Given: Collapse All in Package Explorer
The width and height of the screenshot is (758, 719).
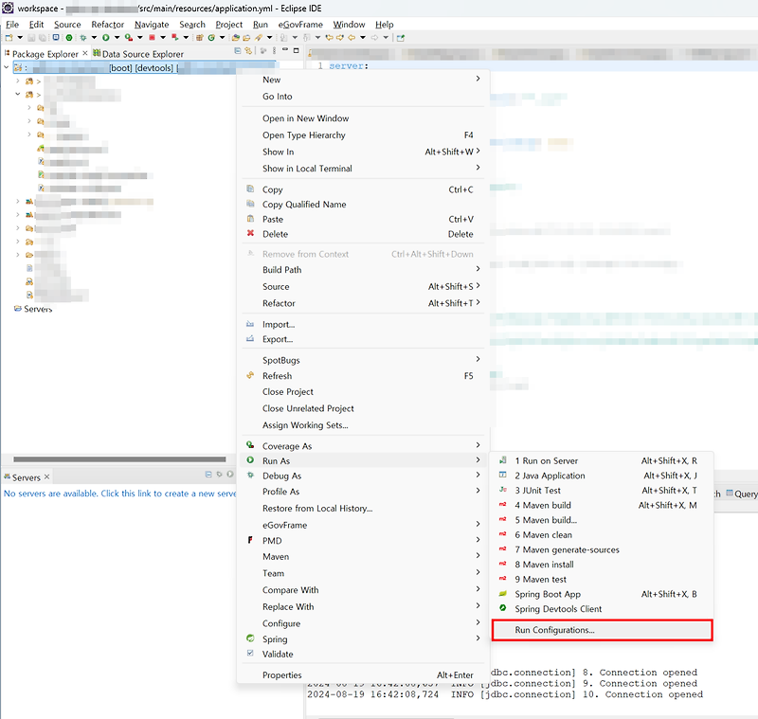Looking at the screenshot, I should coord(238,50).
